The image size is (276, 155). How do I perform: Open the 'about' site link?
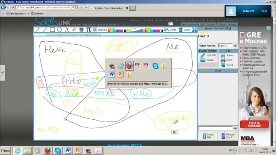pyautogui.click(x=136, y=20)
